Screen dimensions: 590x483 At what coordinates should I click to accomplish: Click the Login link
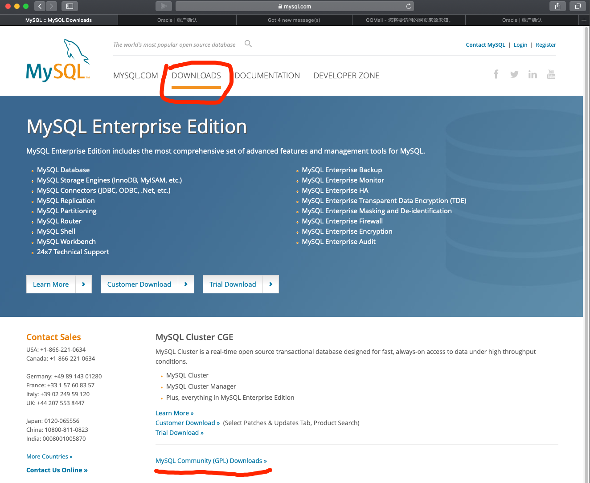[520, 45]
